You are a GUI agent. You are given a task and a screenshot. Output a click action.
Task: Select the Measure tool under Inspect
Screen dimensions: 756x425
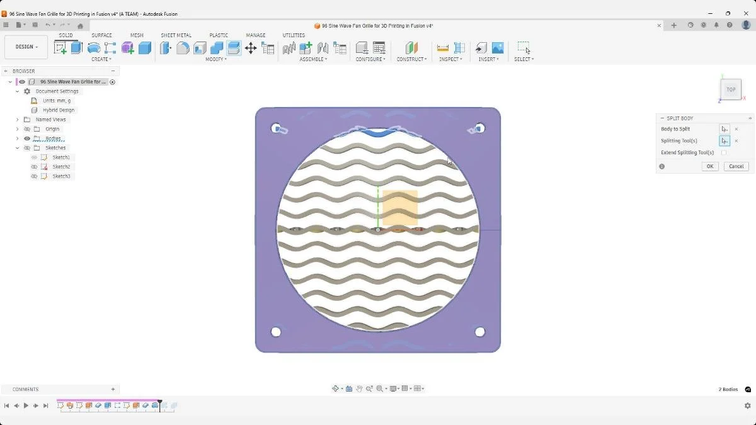443,47
